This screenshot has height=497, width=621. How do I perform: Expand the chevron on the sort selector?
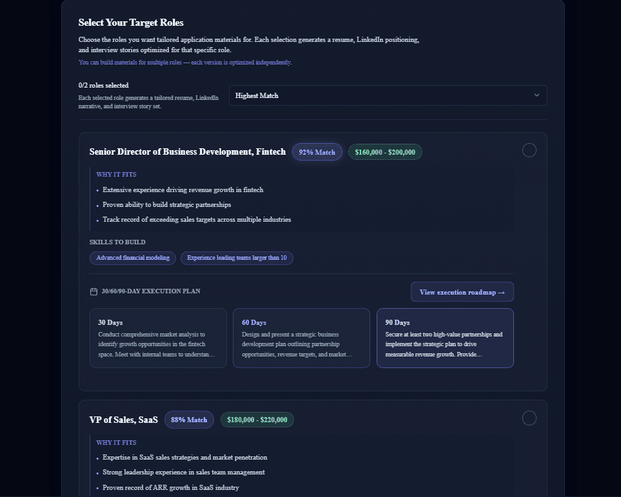537,95
